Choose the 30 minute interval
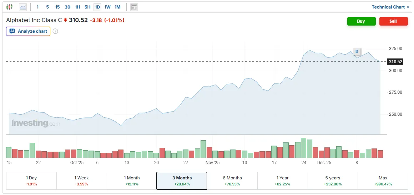Viewport: 414px width, 195px height. pyautogui.click(x=67, y=7)
